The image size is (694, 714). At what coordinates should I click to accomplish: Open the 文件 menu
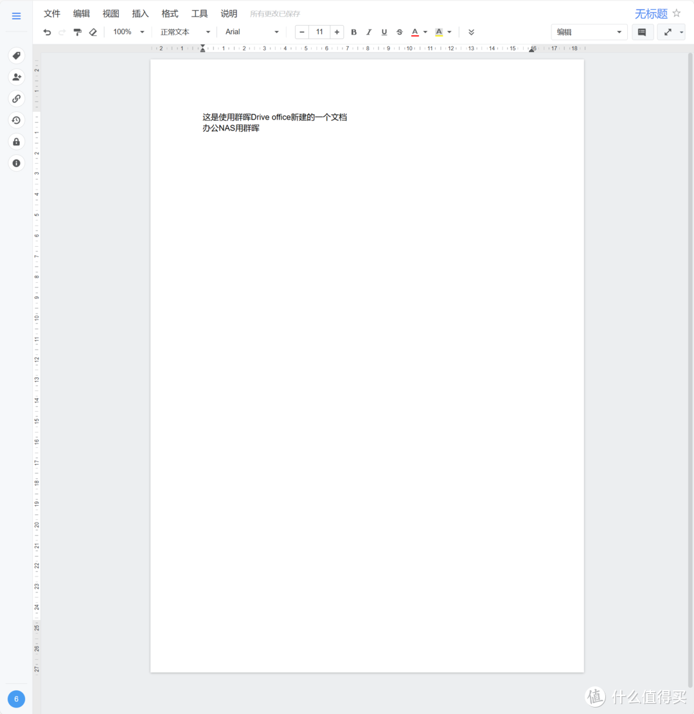click(52, 13)
